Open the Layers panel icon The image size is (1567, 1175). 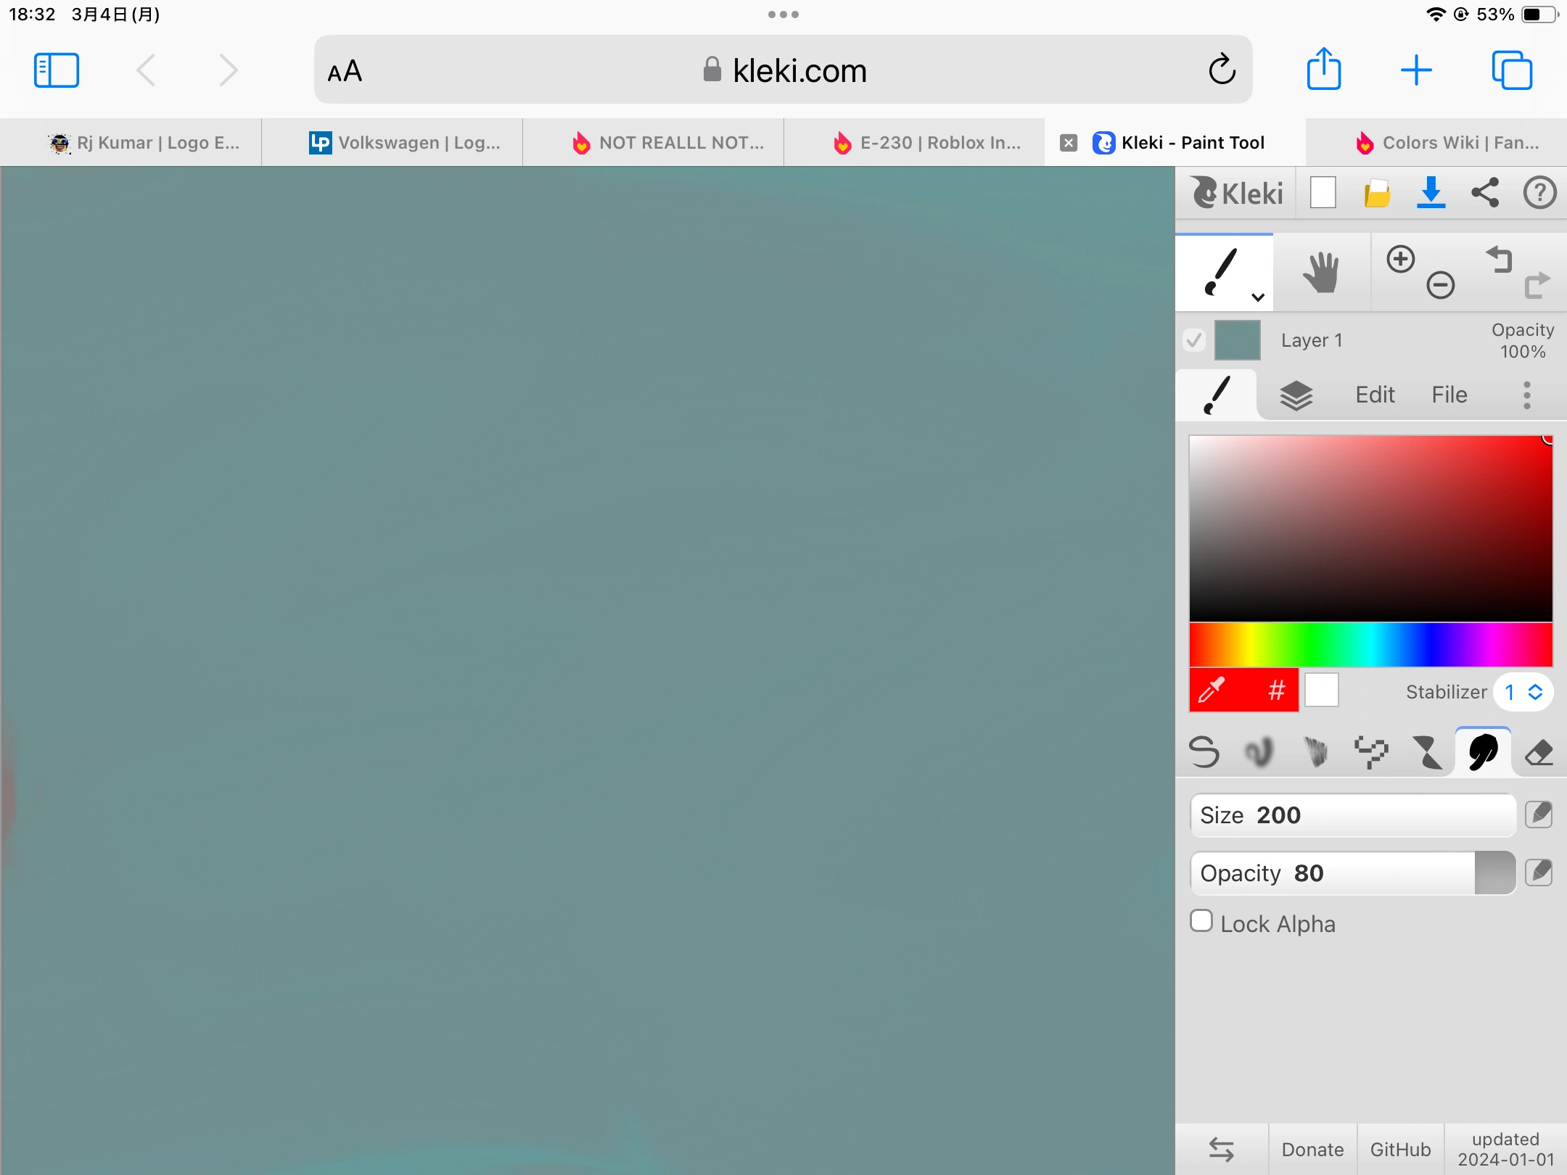pyautogui.click(x=1296, y=395)
